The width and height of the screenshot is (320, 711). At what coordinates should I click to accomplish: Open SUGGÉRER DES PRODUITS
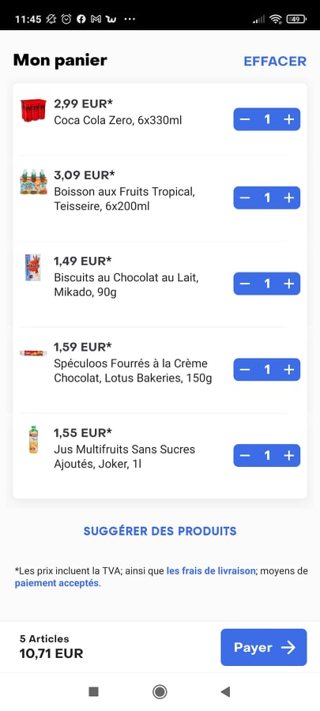click(x=160, y=531)
